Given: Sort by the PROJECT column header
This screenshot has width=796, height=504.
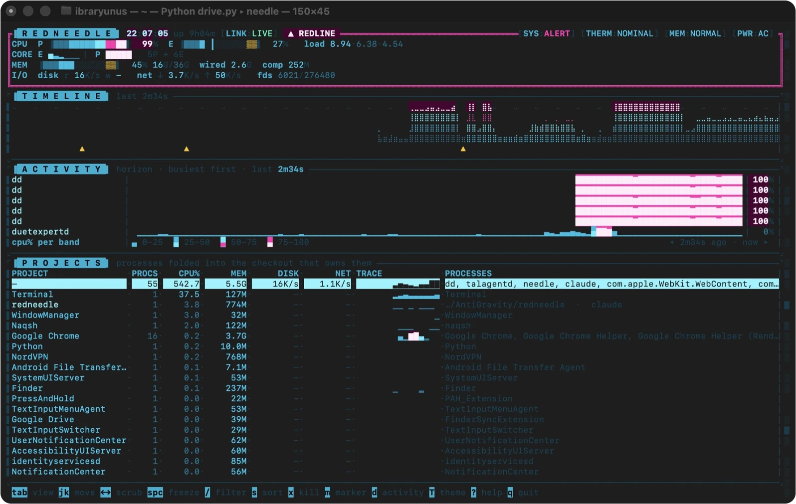Looking at the screenshot, I should click(30, 273).
